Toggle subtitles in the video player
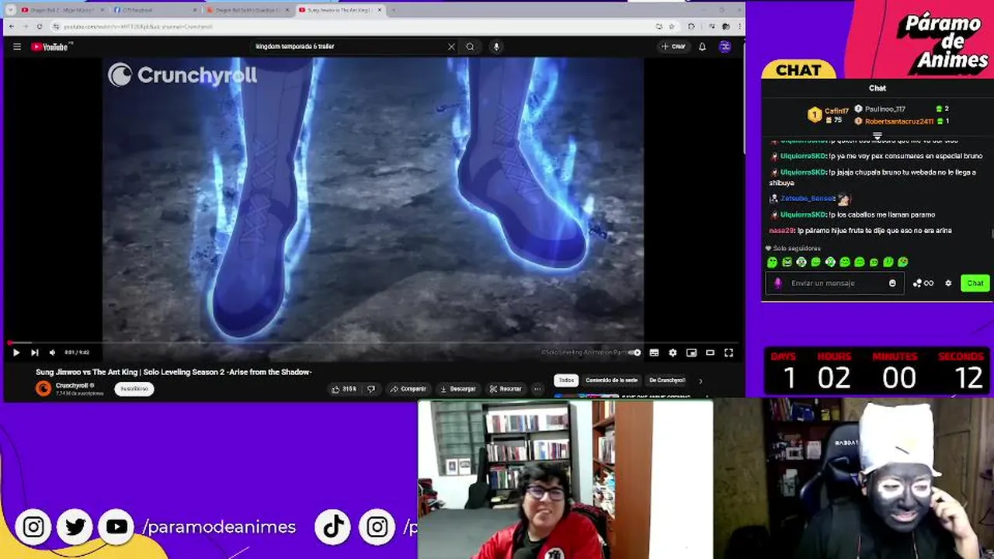994x559 pixels. click(x=654, y=352)
